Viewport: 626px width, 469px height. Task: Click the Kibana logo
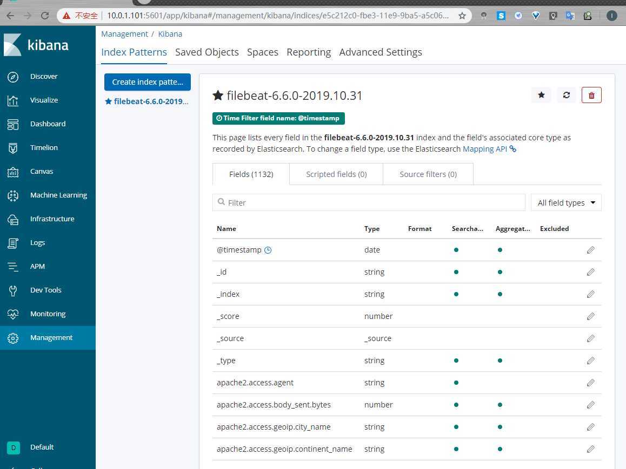36,45
